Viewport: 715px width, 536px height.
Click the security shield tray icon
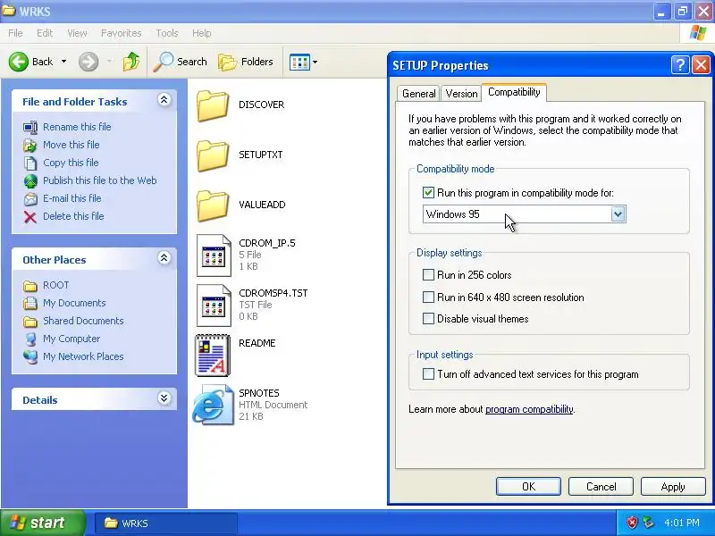pos(632,523)
